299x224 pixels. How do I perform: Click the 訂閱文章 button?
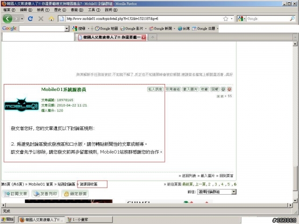pyautogui.click(x=15, y=194)
